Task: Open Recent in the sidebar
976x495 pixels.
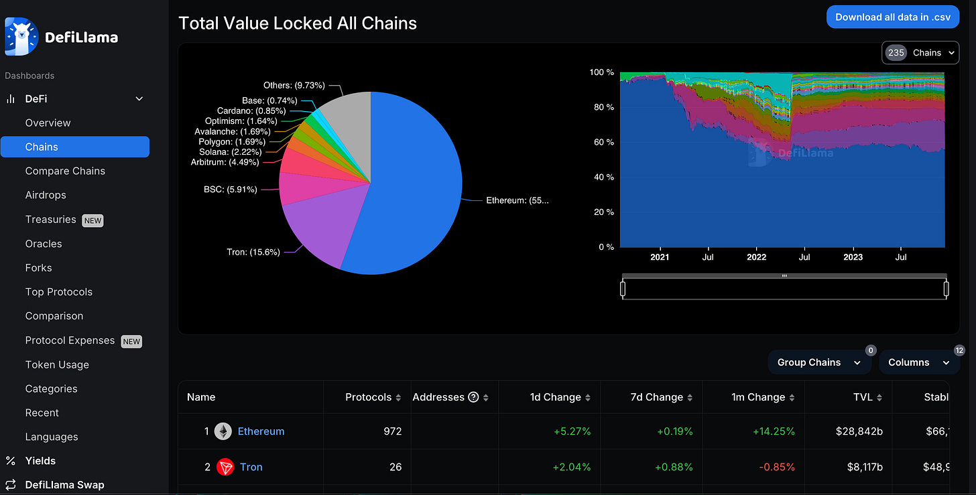Action: (42, 413)
